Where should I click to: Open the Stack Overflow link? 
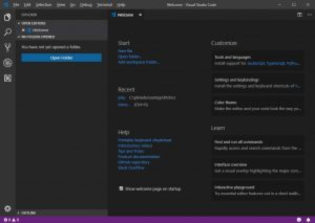(131, 168)
